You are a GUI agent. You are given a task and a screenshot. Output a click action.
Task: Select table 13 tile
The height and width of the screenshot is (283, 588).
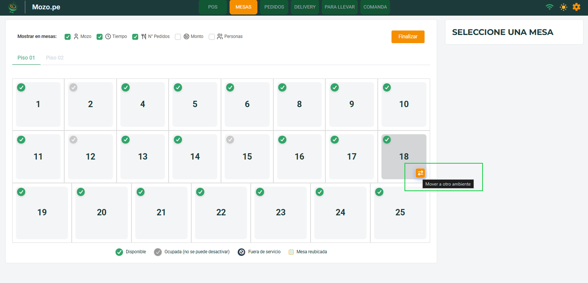pyautogui.click(x=143, y=157)
